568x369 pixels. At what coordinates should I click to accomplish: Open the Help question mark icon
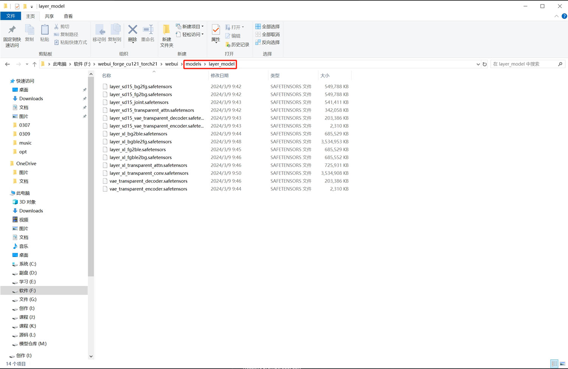pos(564,16)
